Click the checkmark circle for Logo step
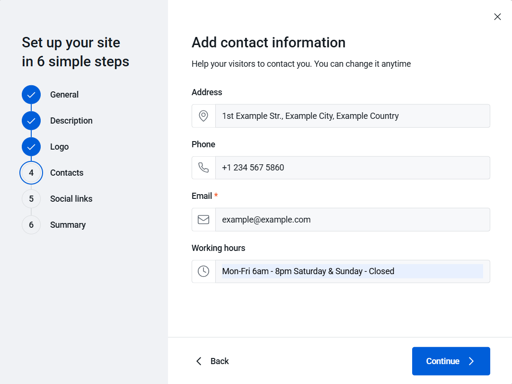Image resolution: width=512 pixels, height=384 pixels. pos(31,147)
